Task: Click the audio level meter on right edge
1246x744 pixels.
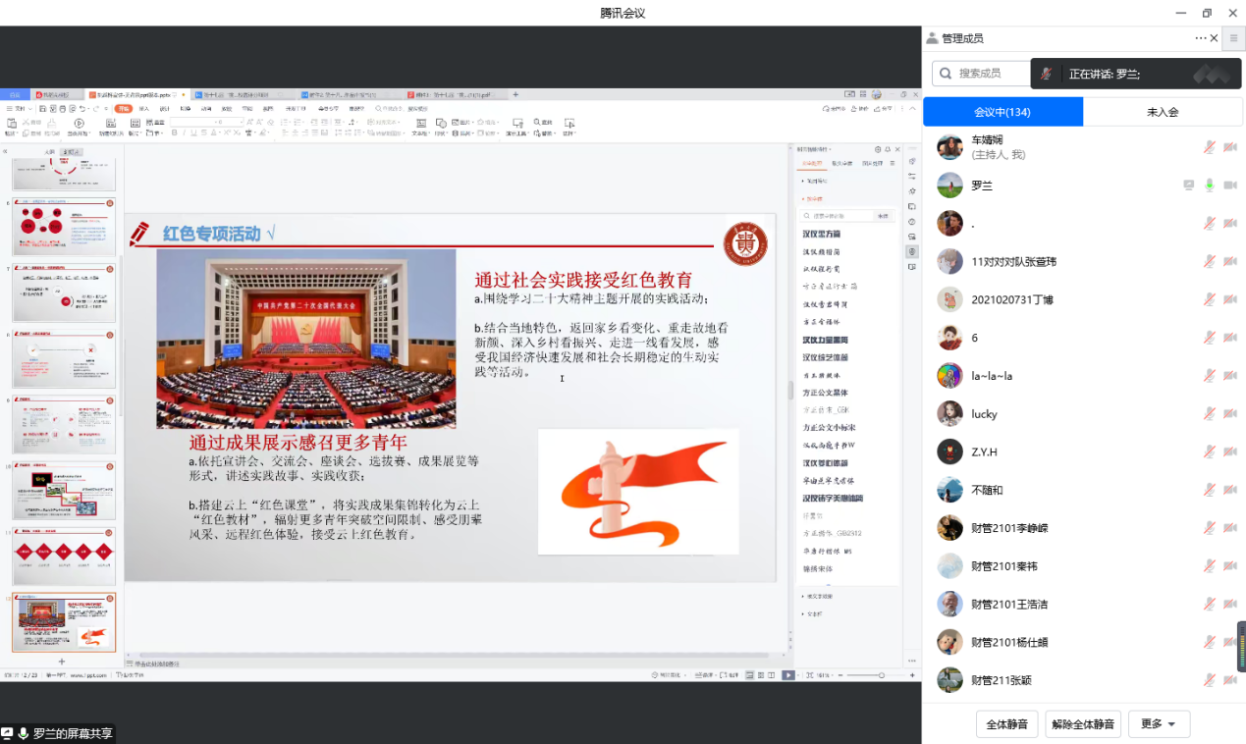Action: (1241, 646)
